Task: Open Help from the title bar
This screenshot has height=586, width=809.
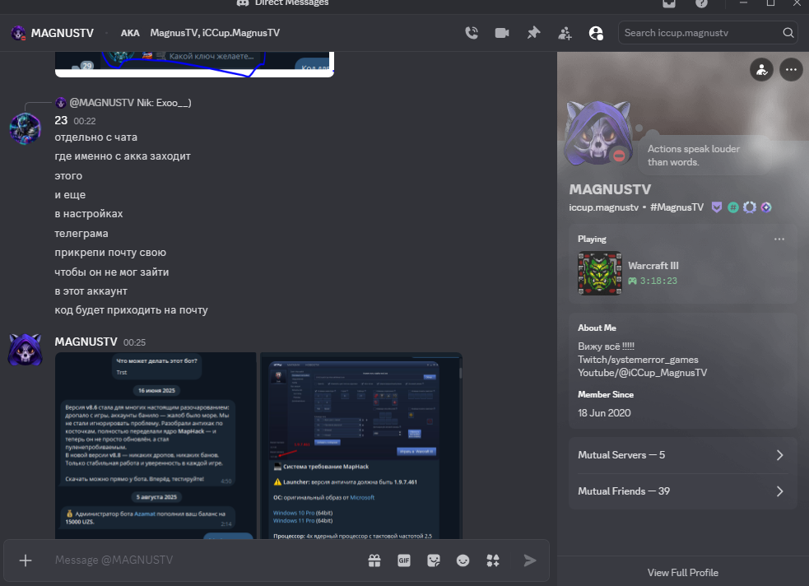Action: click(x=701, y=3)
